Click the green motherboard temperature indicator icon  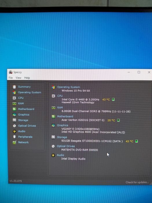click(118, 120)
